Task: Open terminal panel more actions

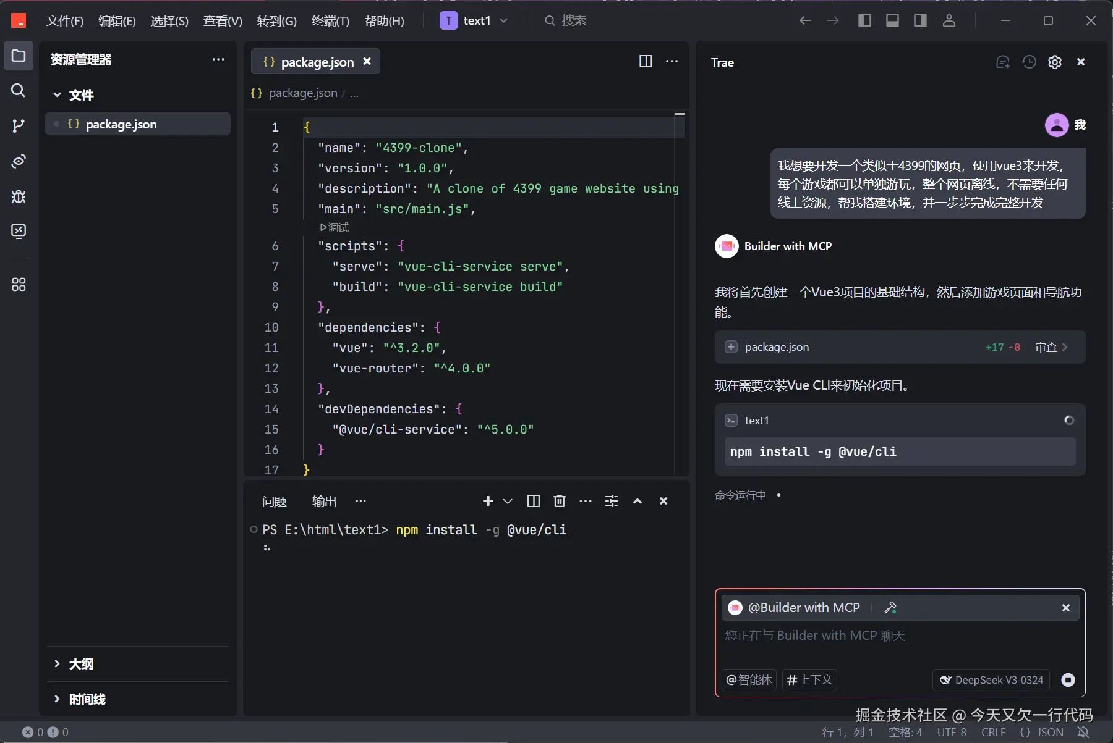Action: (x=586, y=501)
